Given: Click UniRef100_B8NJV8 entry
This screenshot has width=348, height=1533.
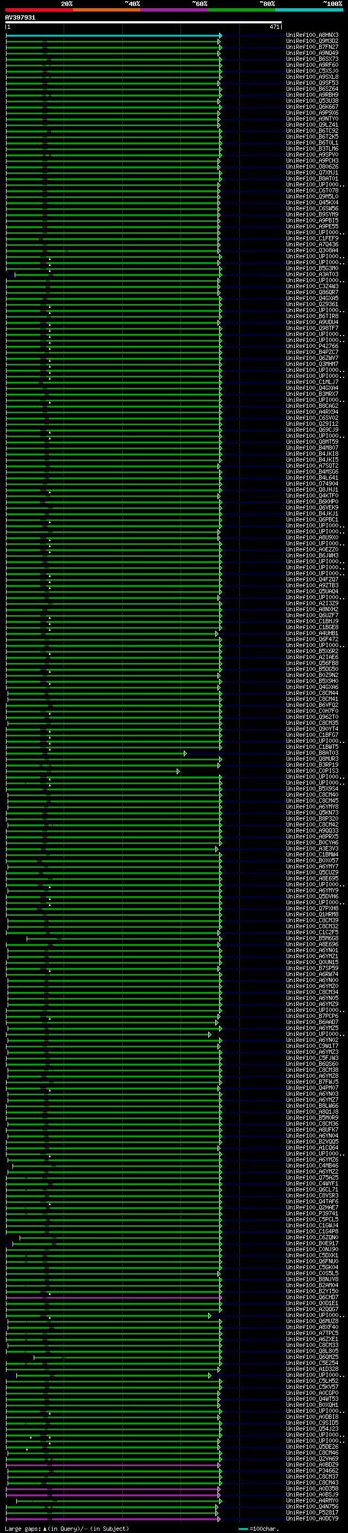Looking at the screenshot, I should click(312, 1279).
